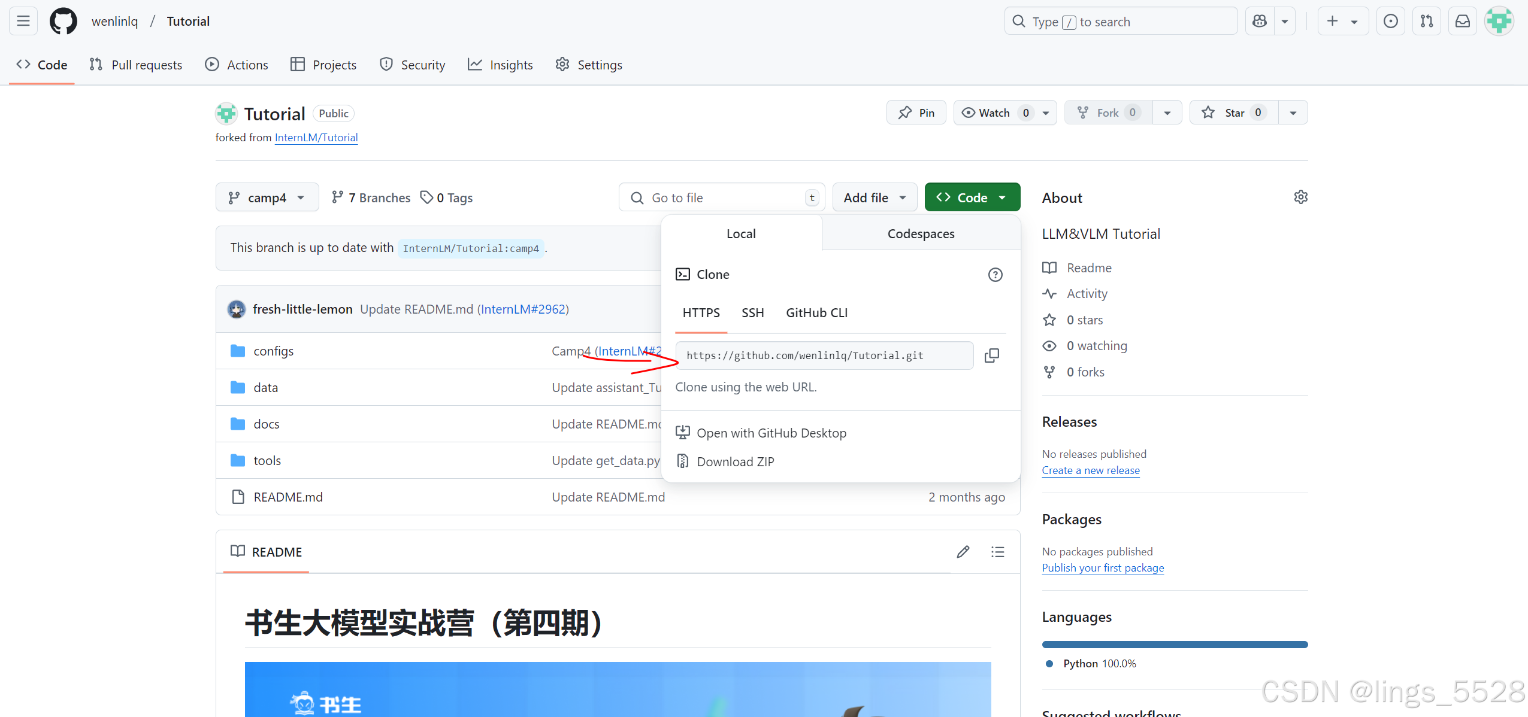
Task: Open the clone help question mark
Action: point(995,274)
